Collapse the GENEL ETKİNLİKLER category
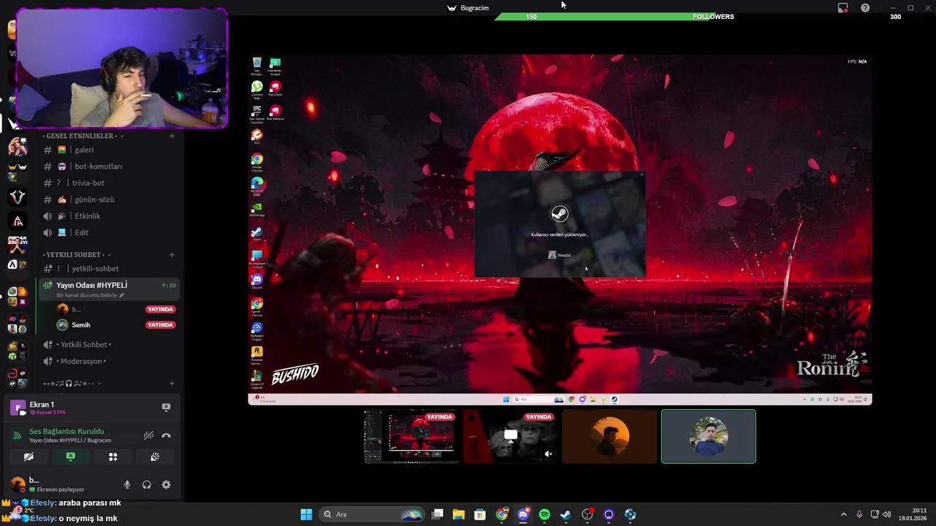 82,136
